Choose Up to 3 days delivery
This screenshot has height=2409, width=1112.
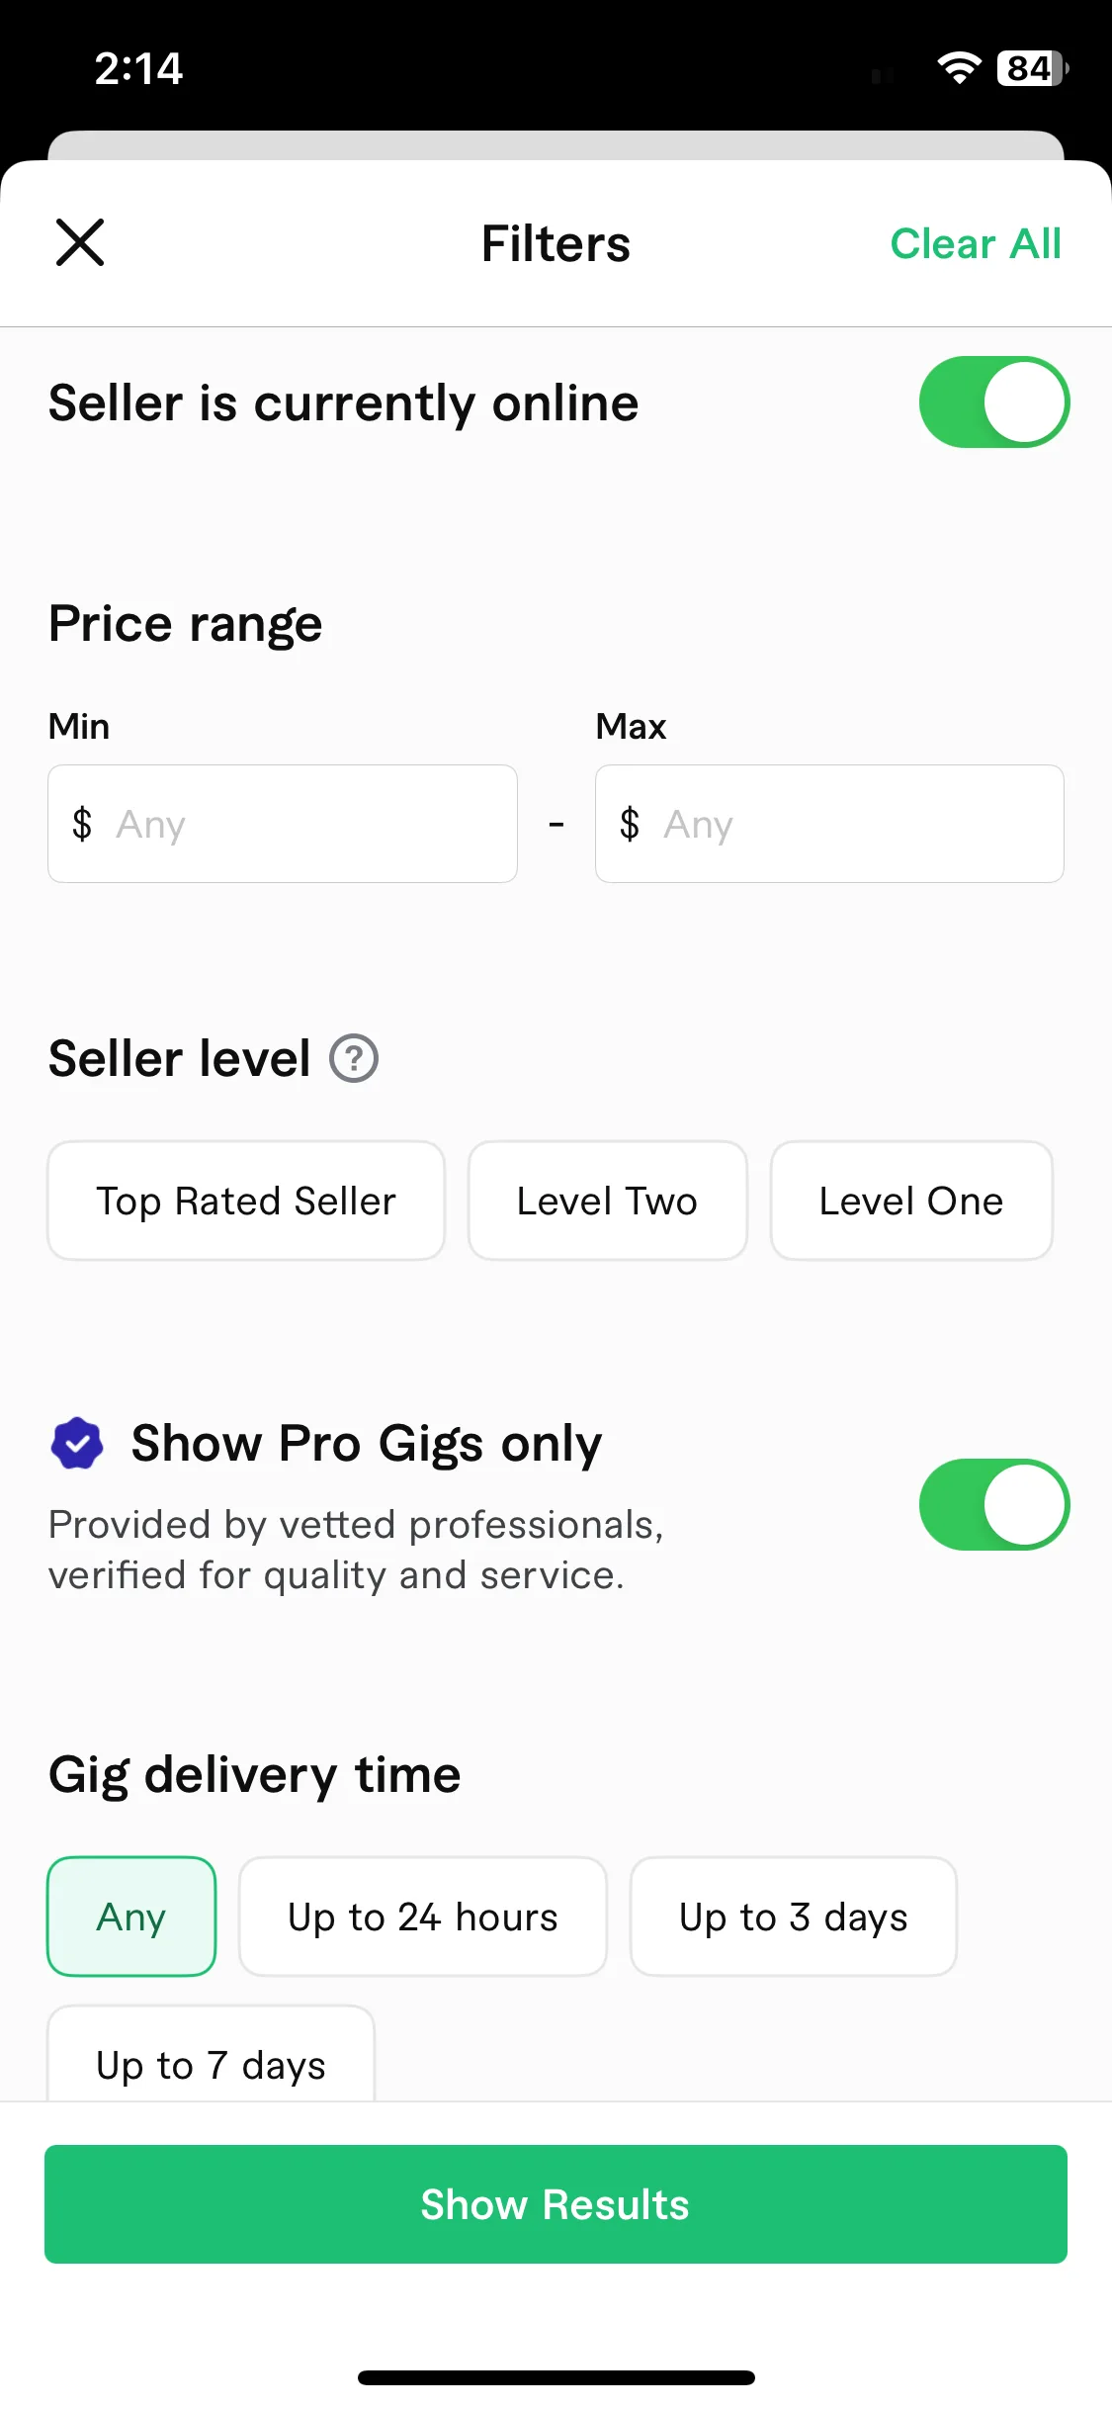coord(794,1917)
